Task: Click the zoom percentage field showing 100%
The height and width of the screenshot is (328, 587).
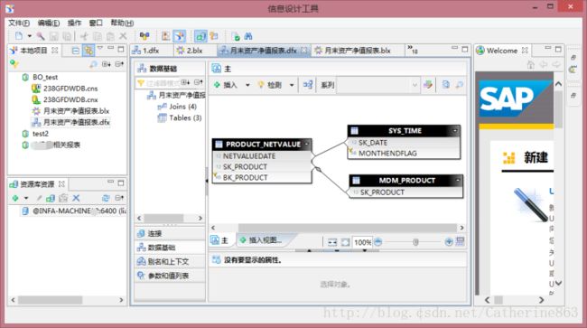Action: coord(362,242)
